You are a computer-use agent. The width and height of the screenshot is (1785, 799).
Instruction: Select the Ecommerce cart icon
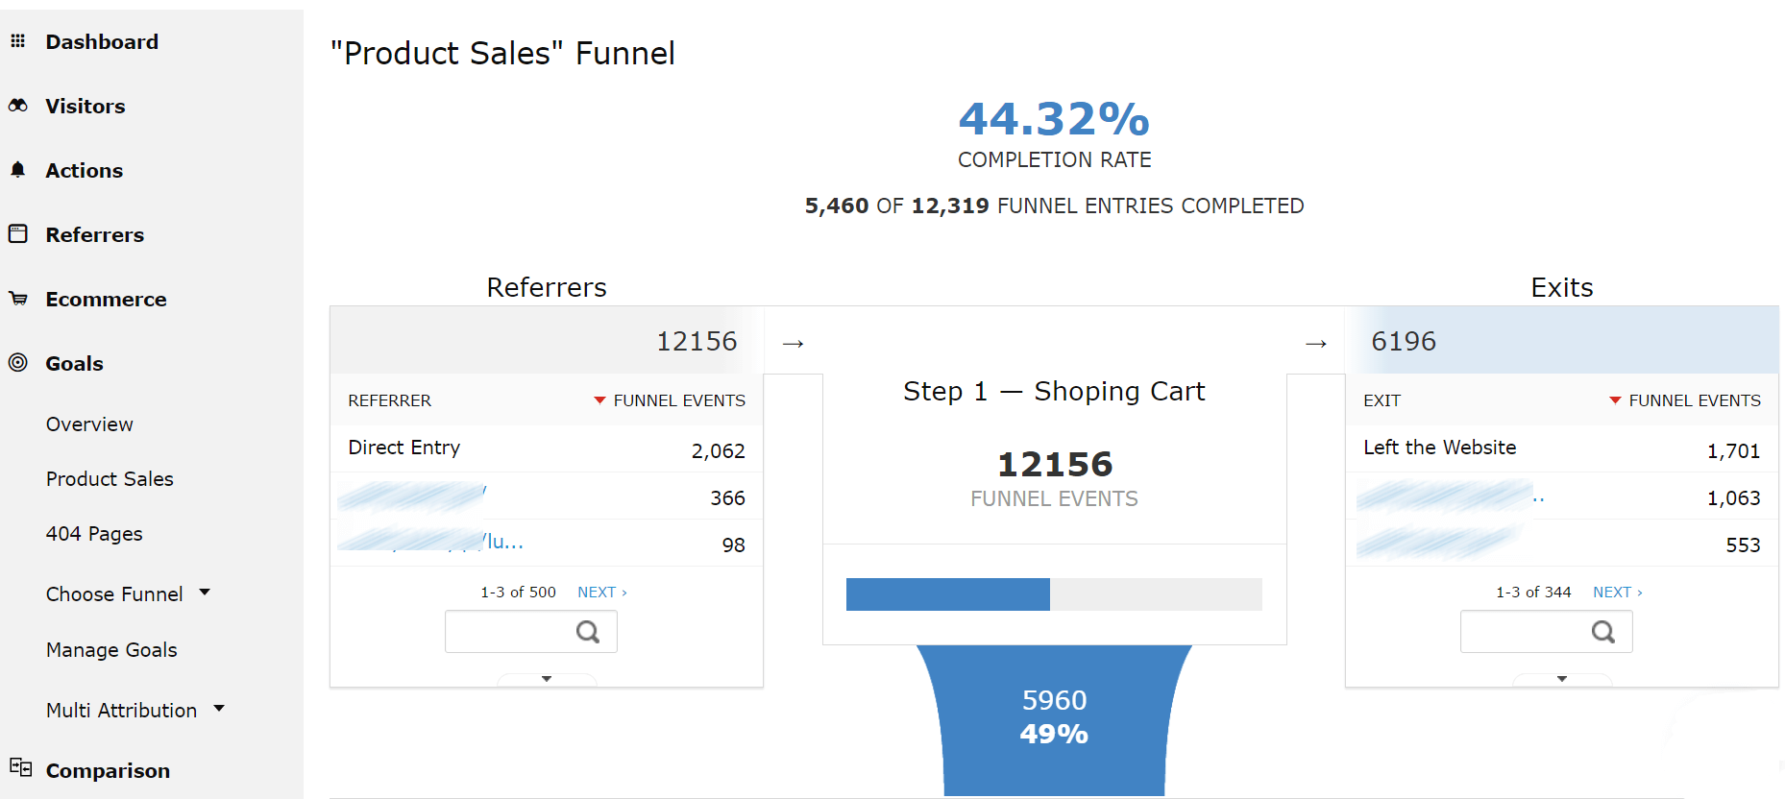19,299
